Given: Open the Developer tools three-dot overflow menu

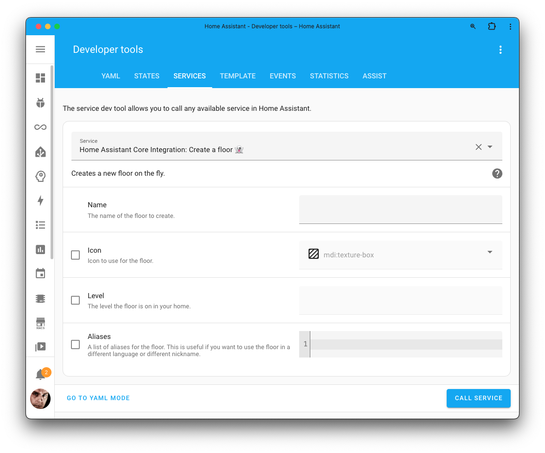Looking at the screenshot, I should click(x=500, y=50).
